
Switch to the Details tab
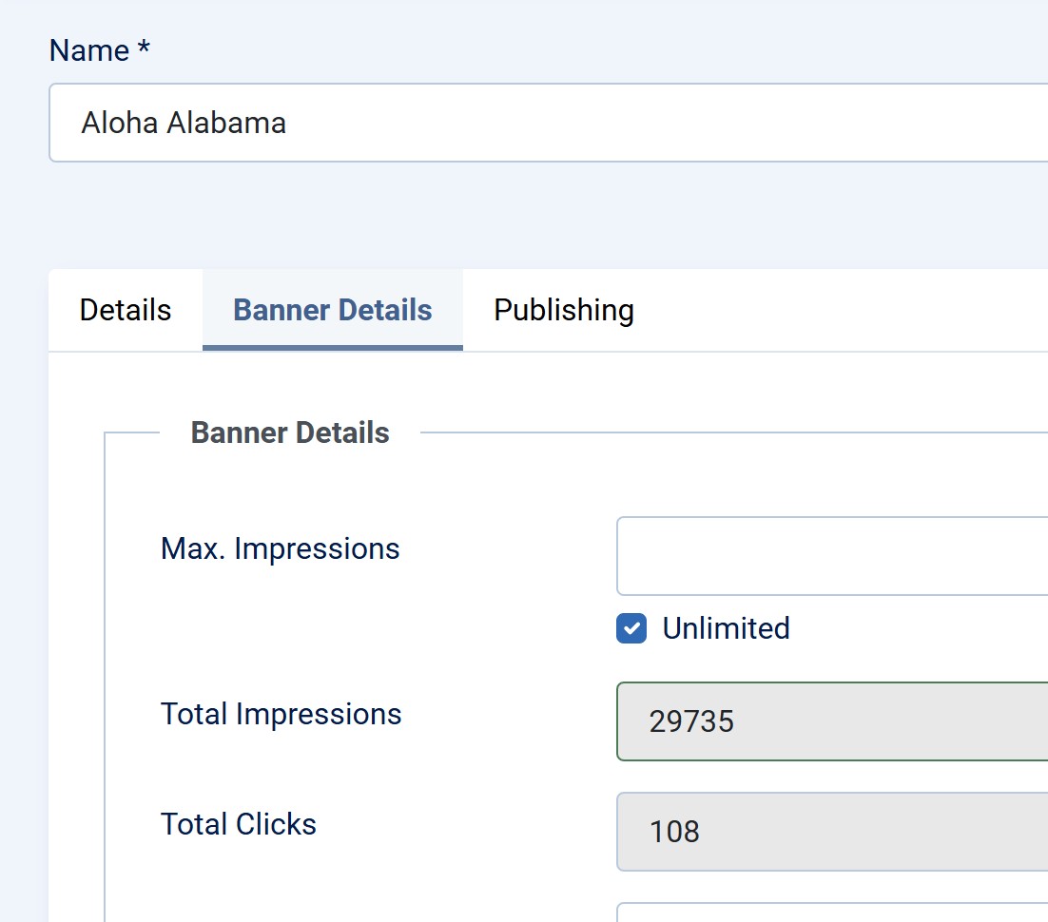point(126,311)
